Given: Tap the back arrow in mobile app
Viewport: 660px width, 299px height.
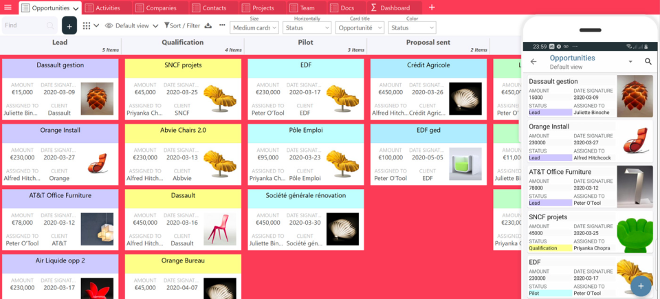Looking at the screenshot, I should 533,62.
